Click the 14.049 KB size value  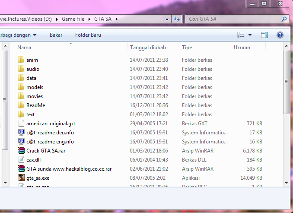(252, 178)
